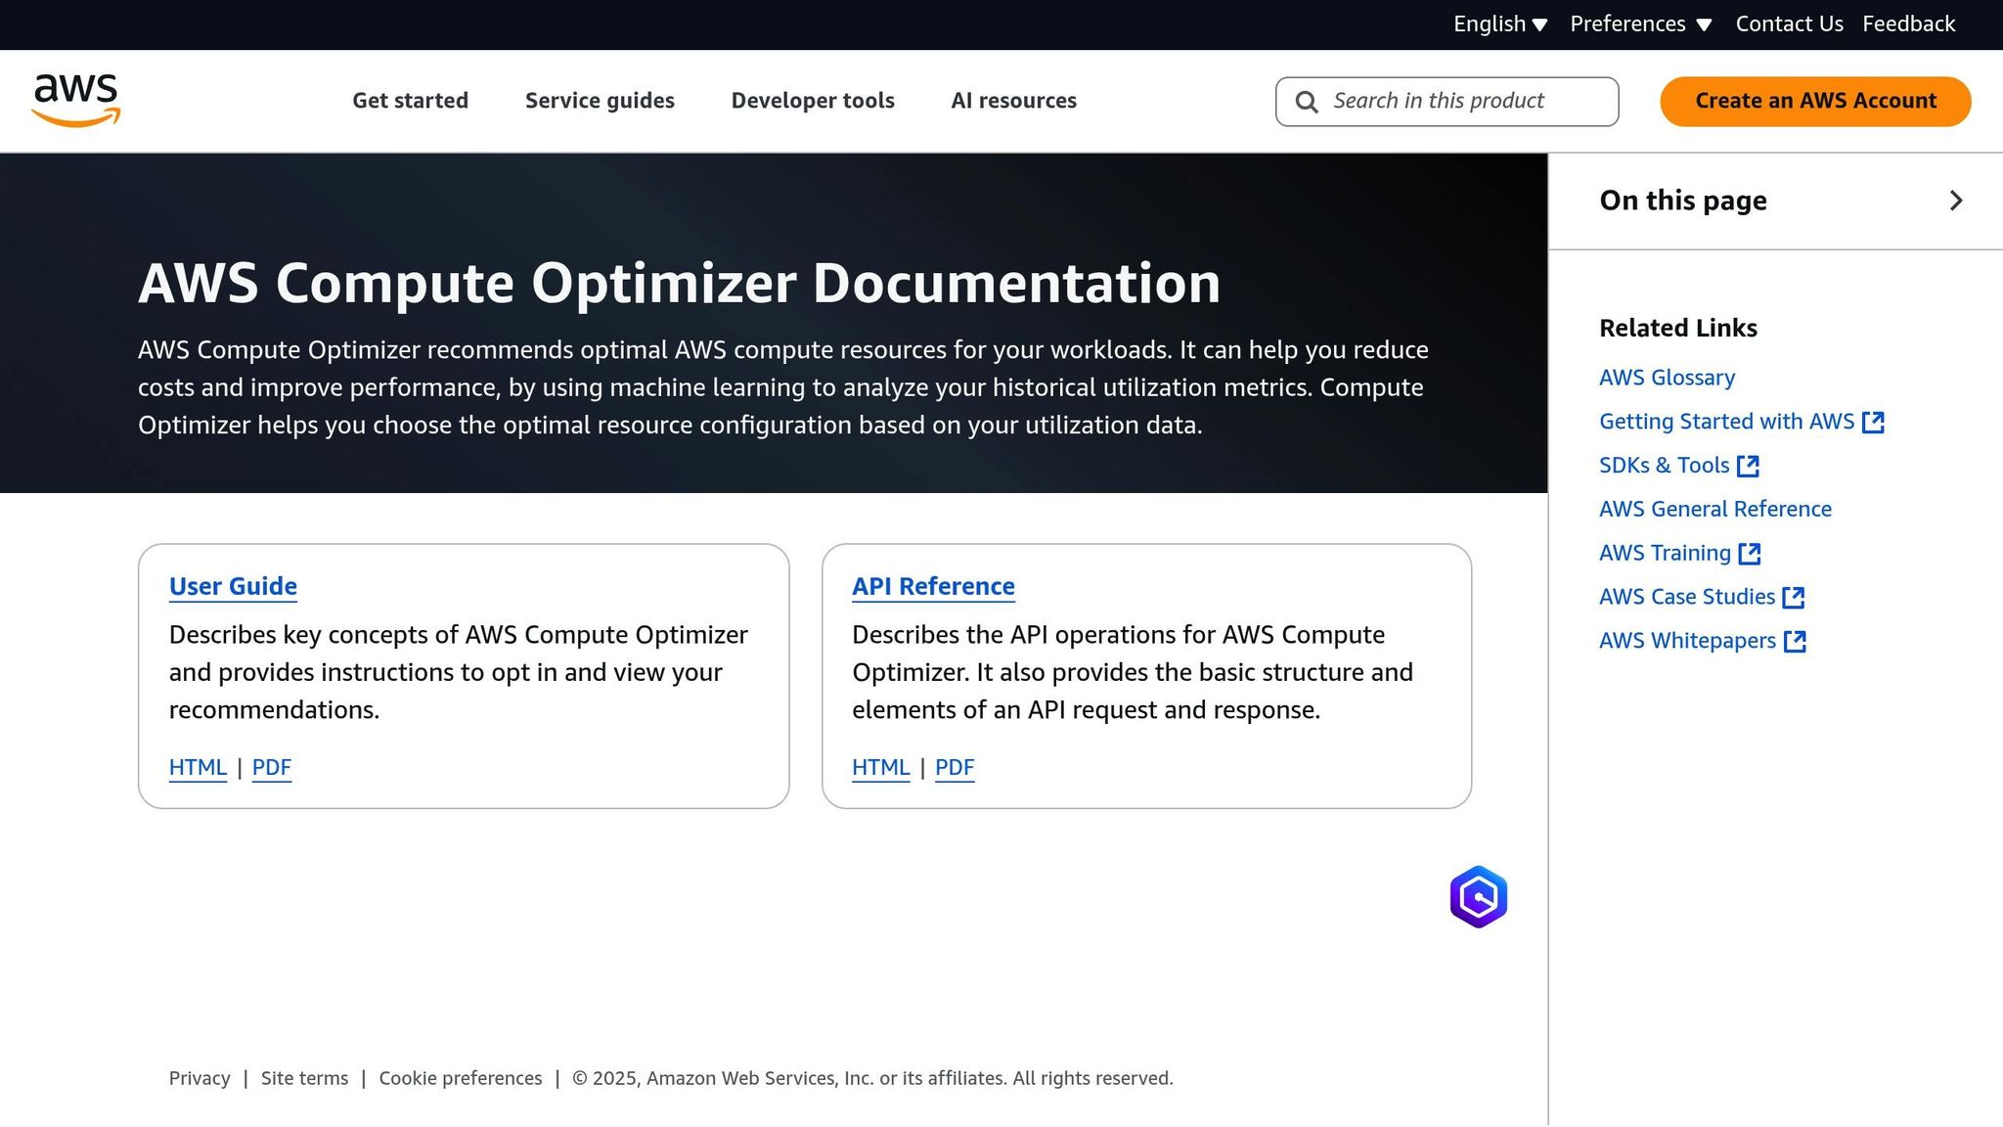The height and width of the screenshot is (1127, 2003).
Task: Open the AWS Case Studies link
Action: [1686, 598]
